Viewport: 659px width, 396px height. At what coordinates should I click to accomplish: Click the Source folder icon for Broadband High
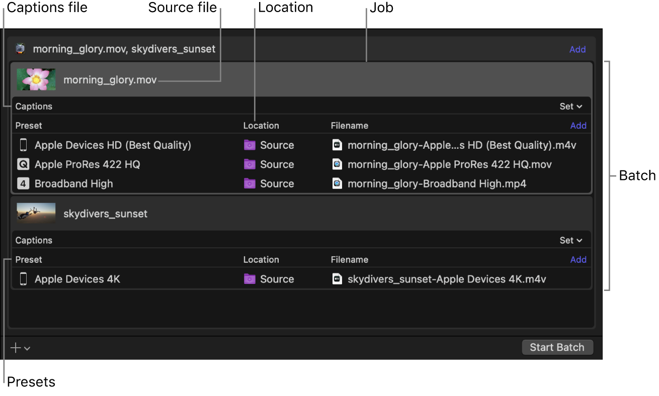pyautogui.click(x=250, y=183)
